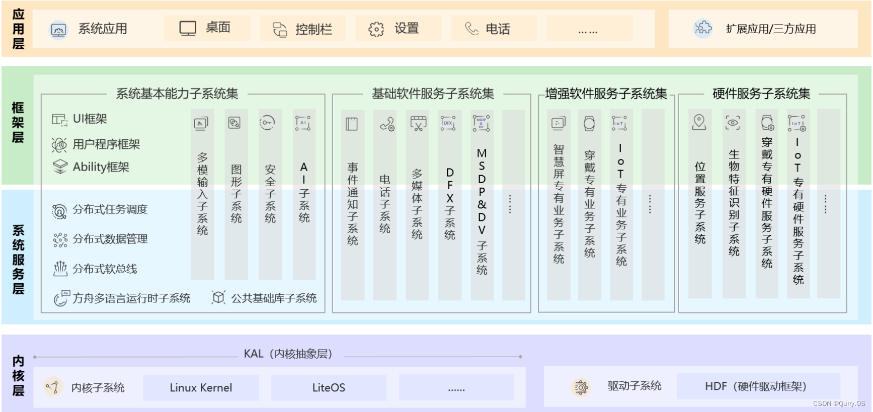Click the 分布式软总线 icon

point(60,269)
